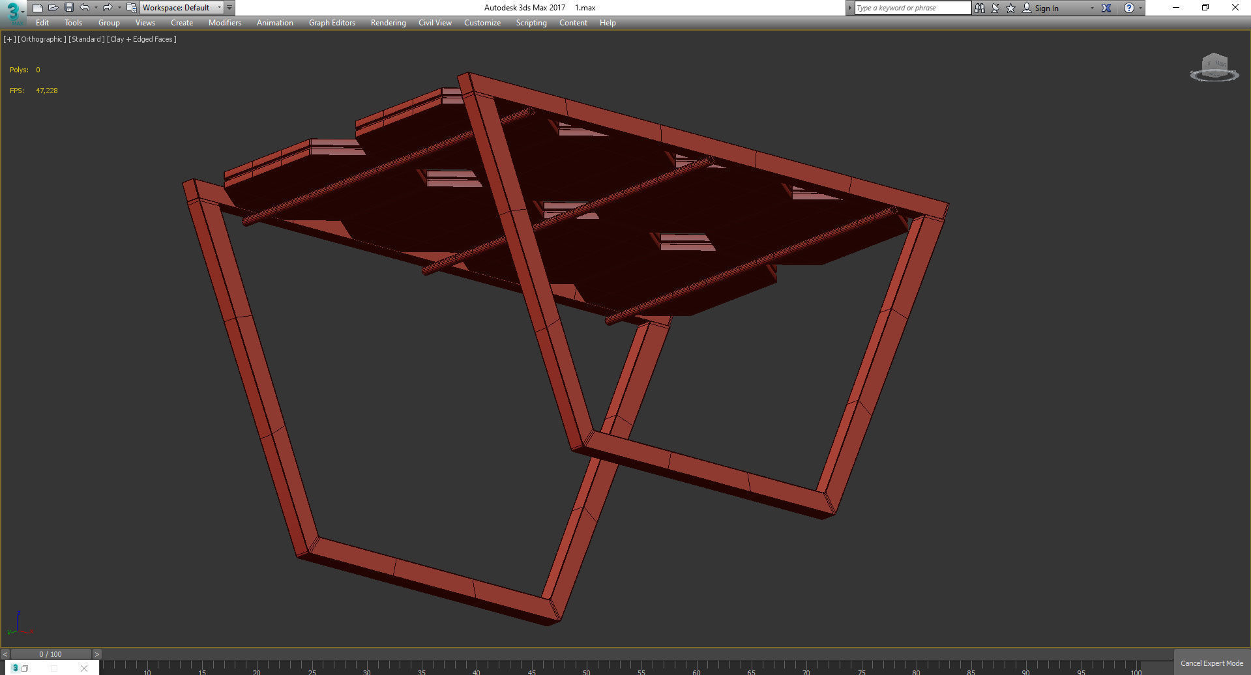The height and width of the screenshot is (675, 1251).
Task: Create a new scene with New icon
Action: [x=37, y=8]
